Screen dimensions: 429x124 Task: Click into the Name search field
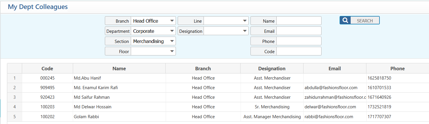pyautogui.click(x=299, y=21)
